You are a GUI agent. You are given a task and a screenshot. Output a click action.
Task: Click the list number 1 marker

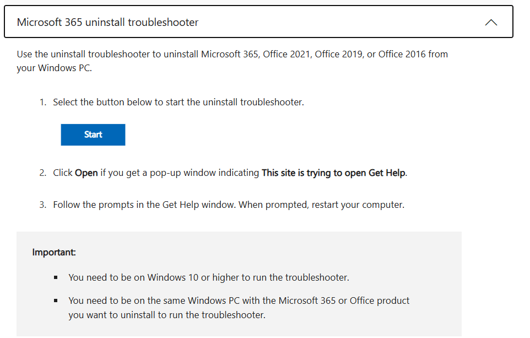[x=42, y=102]
